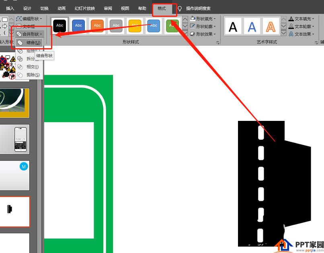324x253 pixels.
Task: Select rectangle shape in shapes gallery
Action: 5,20
